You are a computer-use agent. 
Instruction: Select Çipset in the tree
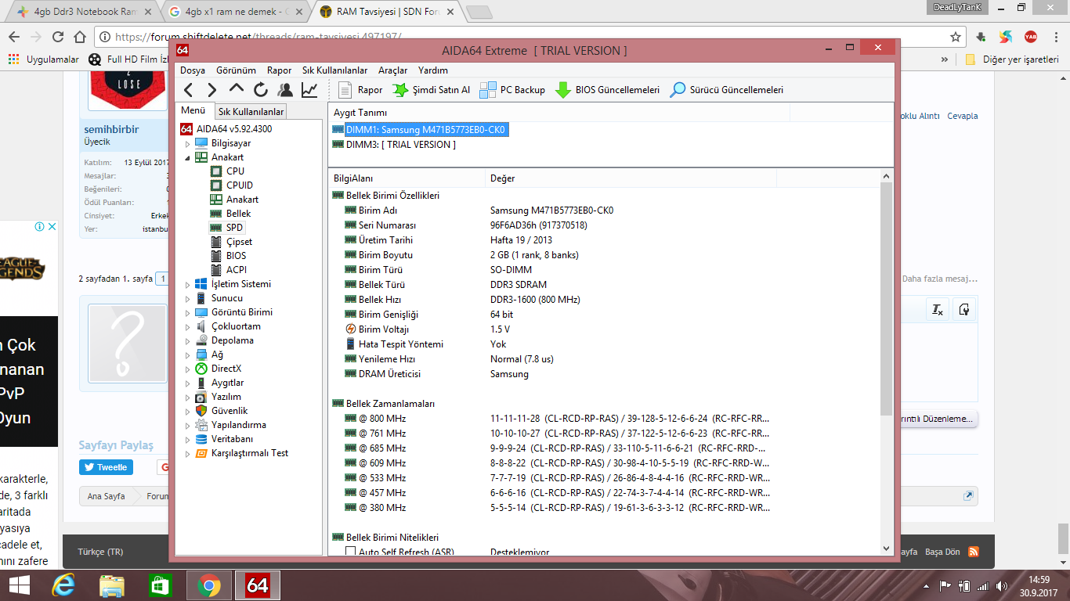[239, 242]
